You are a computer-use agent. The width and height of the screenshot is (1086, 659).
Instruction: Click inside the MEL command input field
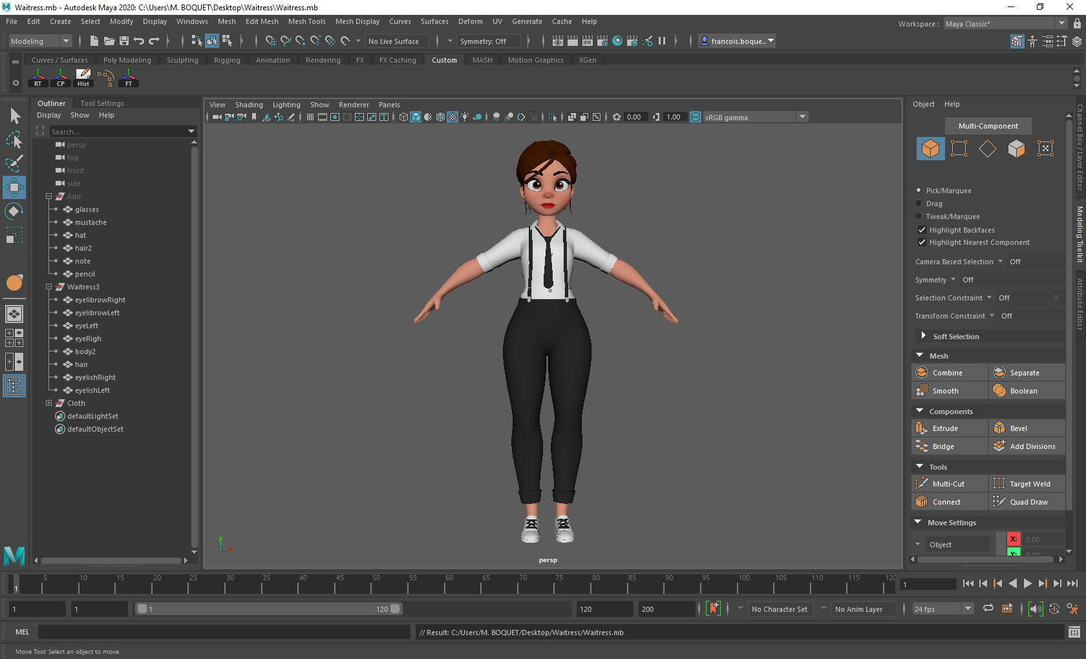pos(223,632)
